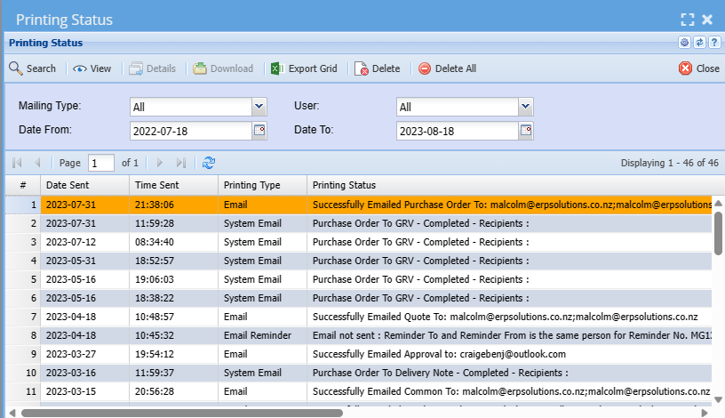Go to first page of grid
This screenshot has height=418, width=725.
17,163
